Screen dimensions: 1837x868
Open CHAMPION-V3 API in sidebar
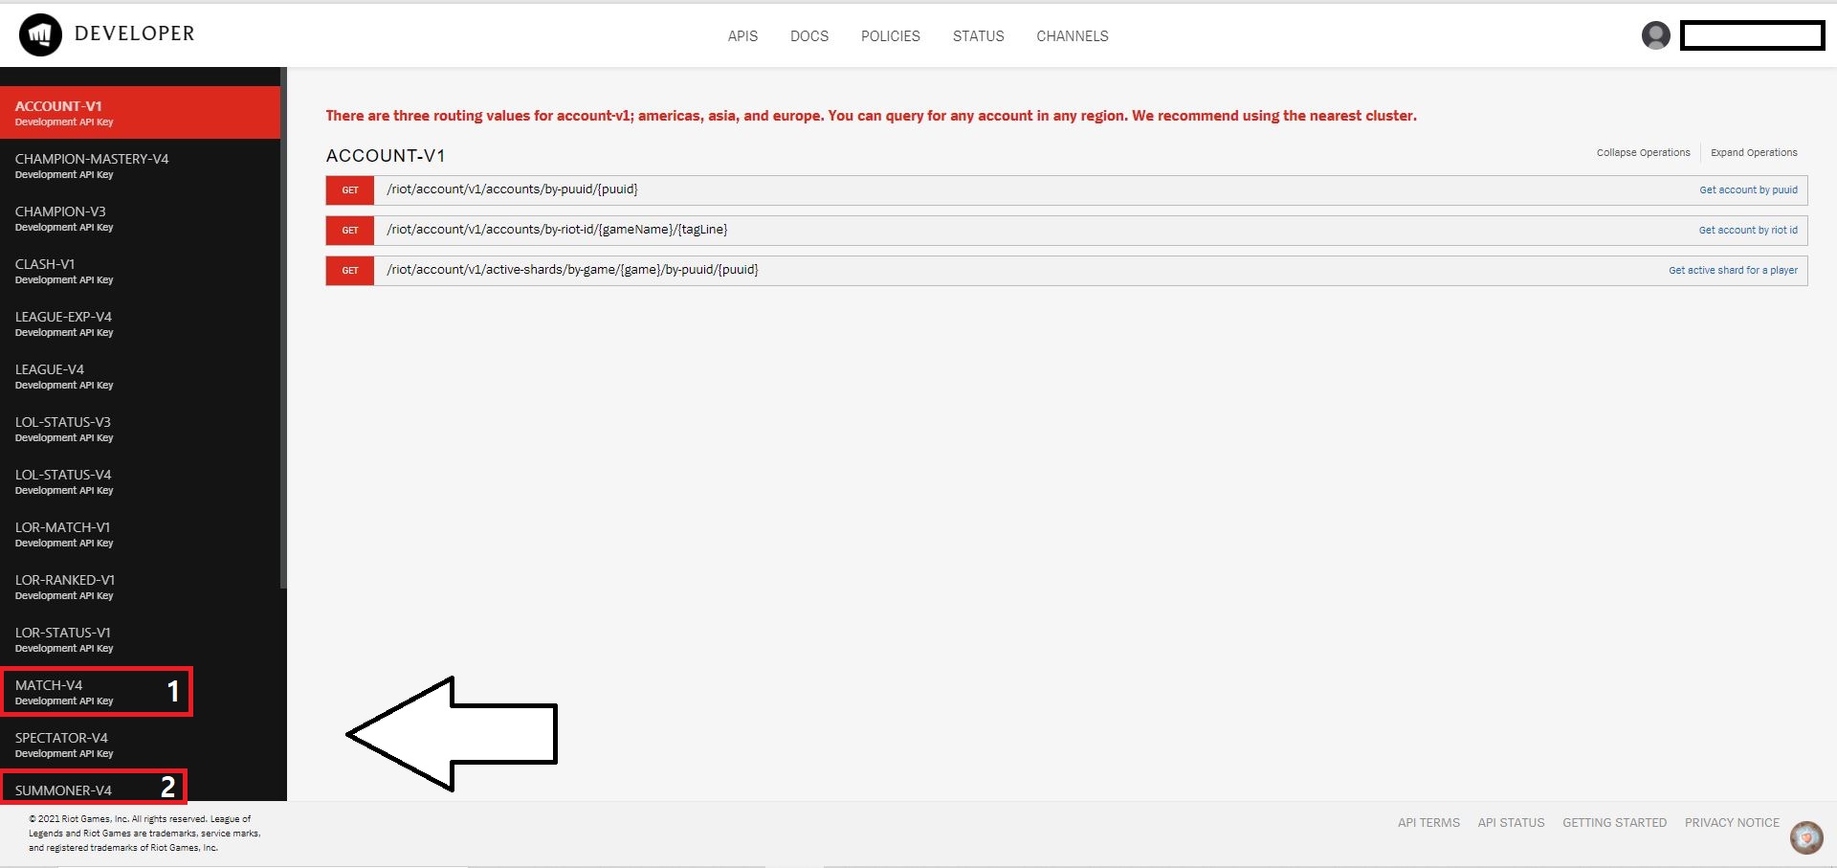click(x=140, y=218)
